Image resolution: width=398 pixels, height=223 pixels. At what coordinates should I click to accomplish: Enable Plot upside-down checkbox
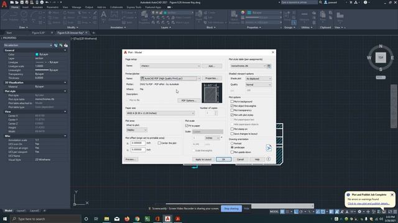click(x=232, y=152)
